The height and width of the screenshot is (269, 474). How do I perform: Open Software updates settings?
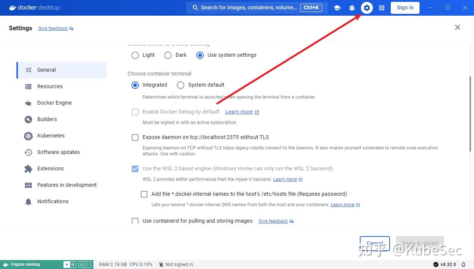(x=58, y=152)
